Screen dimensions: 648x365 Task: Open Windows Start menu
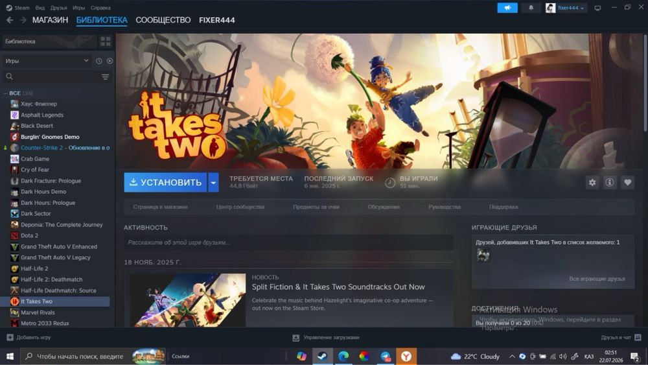coord(10,356)
